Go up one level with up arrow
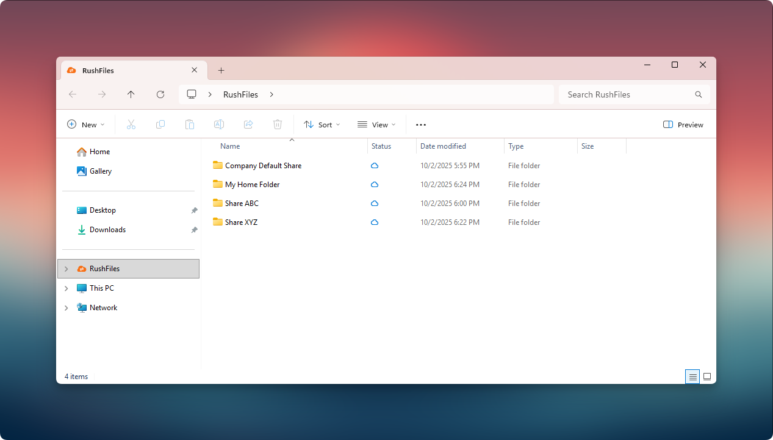773x440 pixels. click(x=131, y=94)
